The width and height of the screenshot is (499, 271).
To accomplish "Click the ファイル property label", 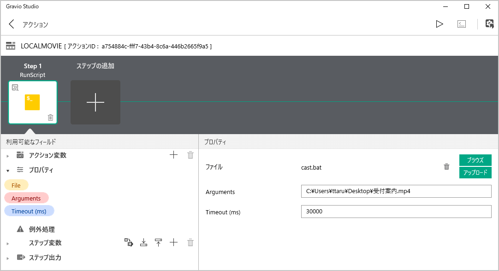I will [214, 167].
